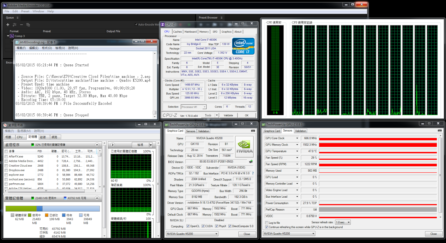Open the GPU Temperature sensor dropdown
The height and width of the screenshot is (243, 446).
pos(297,151)
